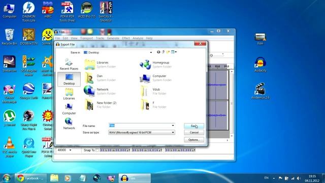The image size is (325, 183).
Task: Click the EN language indicator in tray
Action: 266,178
